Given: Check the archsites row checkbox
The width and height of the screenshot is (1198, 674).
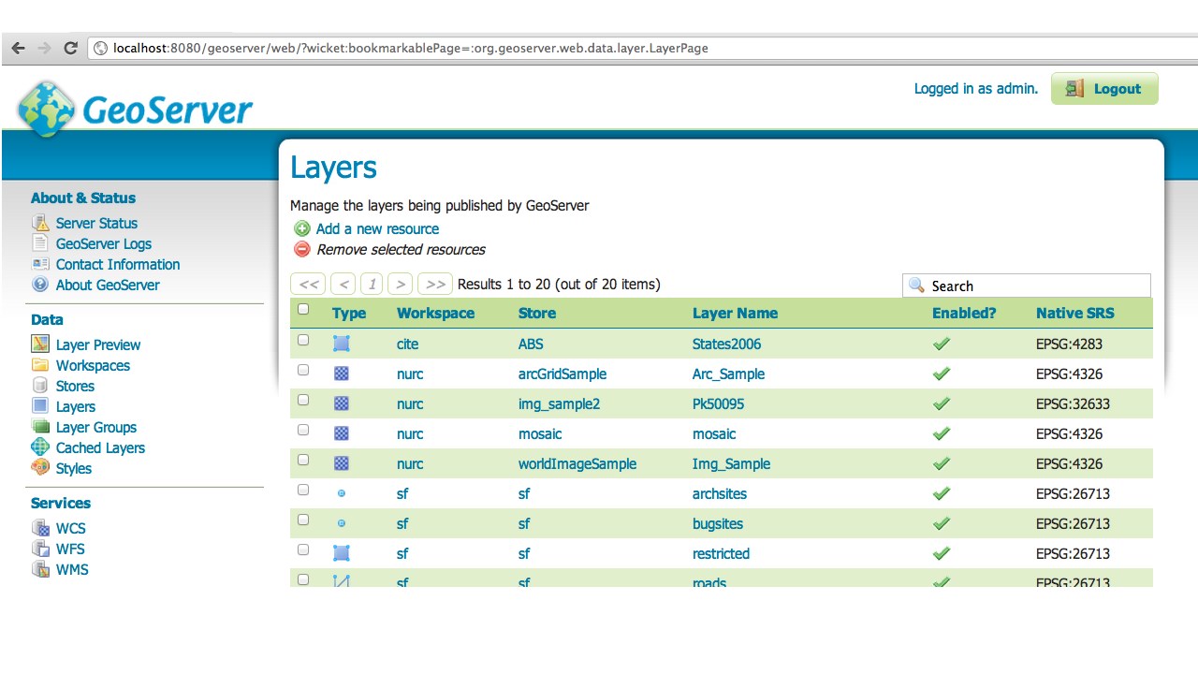Looking at the screenshot, I should 303,491.
